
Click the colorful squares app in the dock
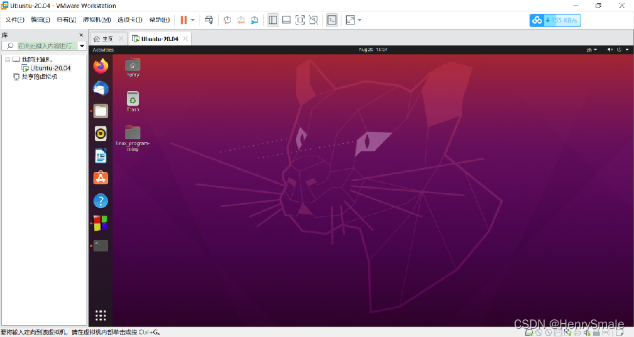pos(101,223)
